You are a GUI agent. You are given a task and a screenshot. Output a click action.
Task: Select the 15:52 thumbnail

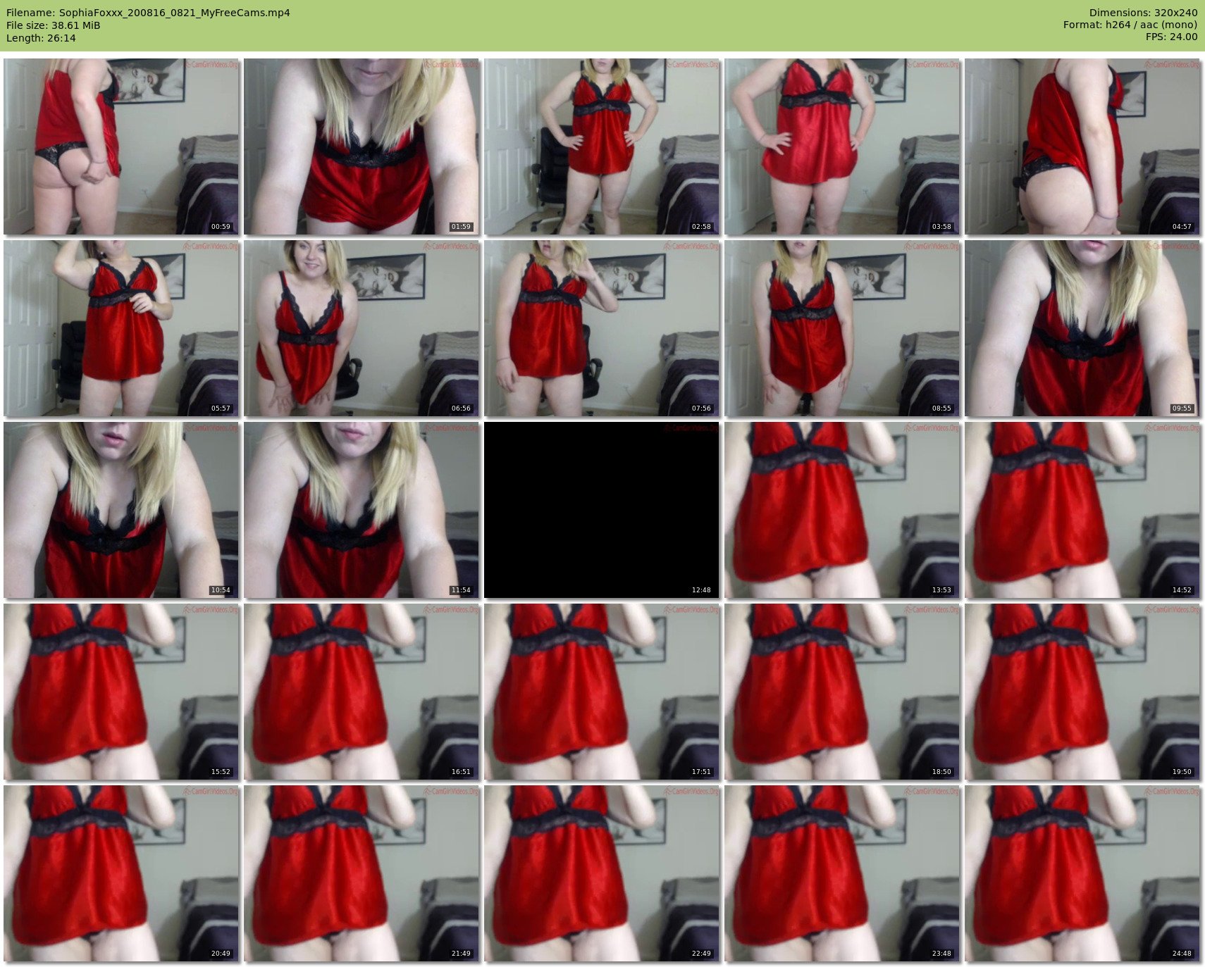(121, 692)
